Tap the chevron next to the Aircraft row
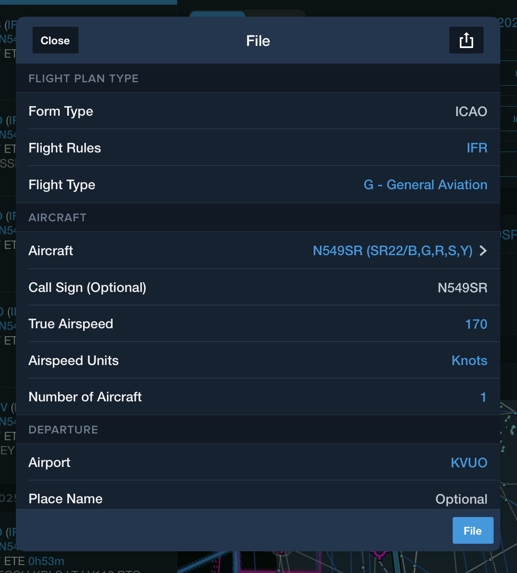The height and width of the screenshot is (573, 517). click(x=483, y=251)
